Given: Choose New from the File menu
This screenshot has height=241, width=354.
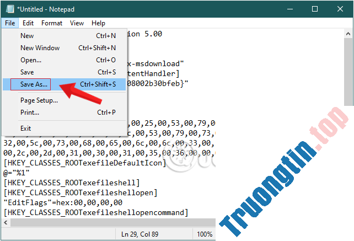Looking at the screenshot, I should point(27,36).
